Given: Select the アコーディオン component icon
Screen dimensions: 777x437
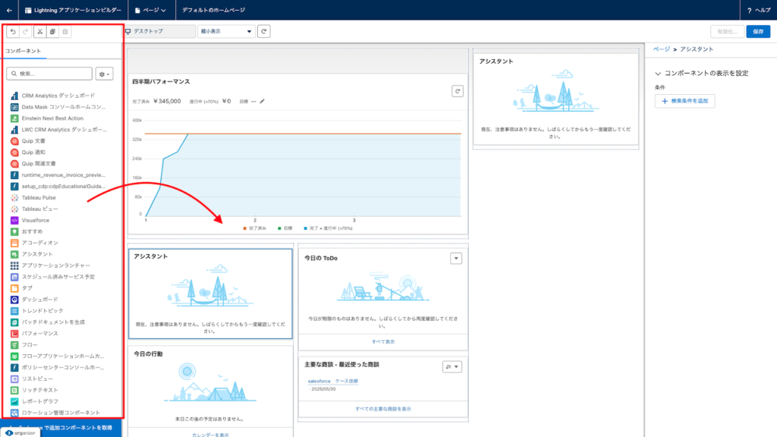Looking at the screenshot, I should [14, 243].
